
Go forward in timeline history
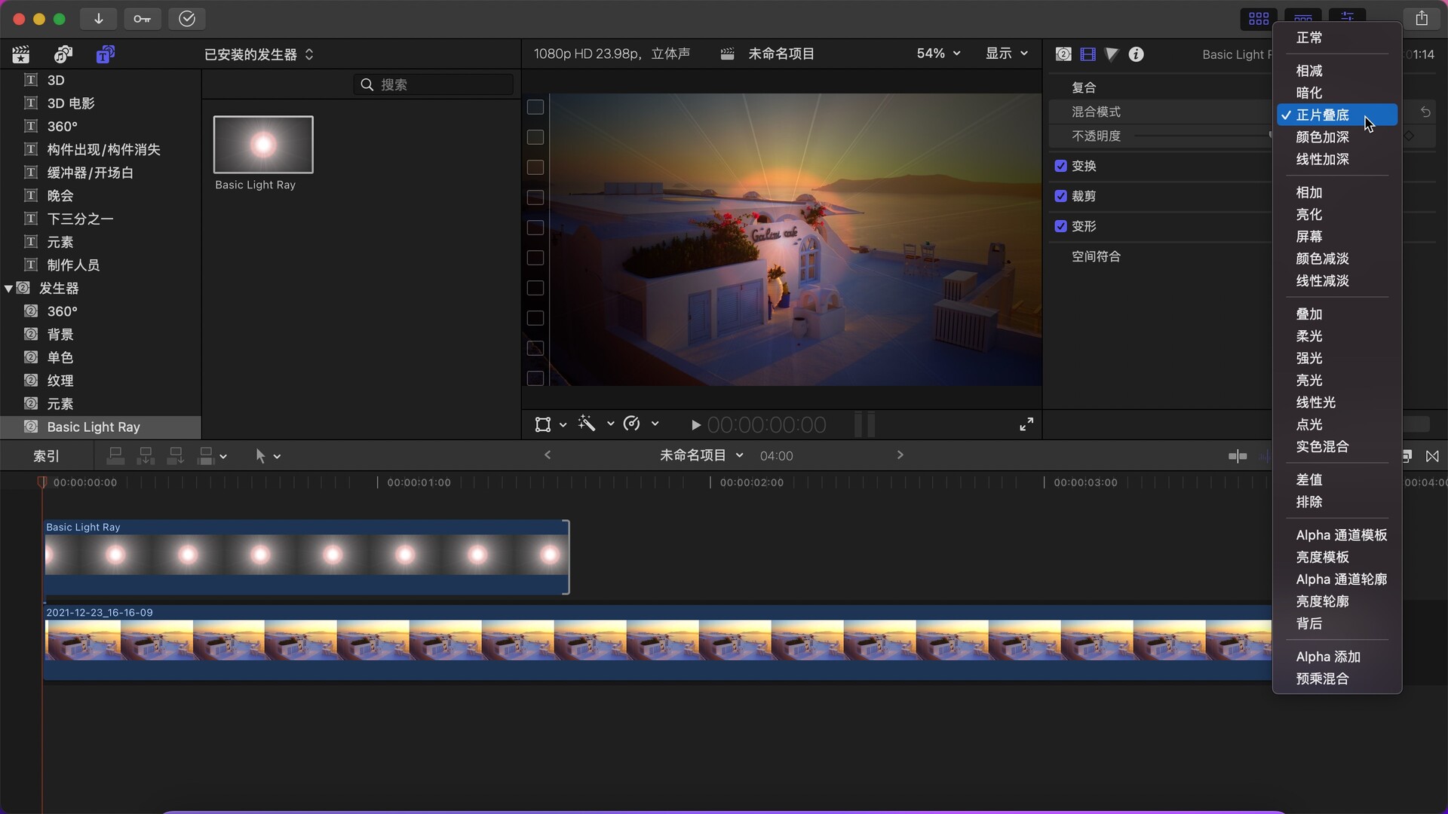900,455
